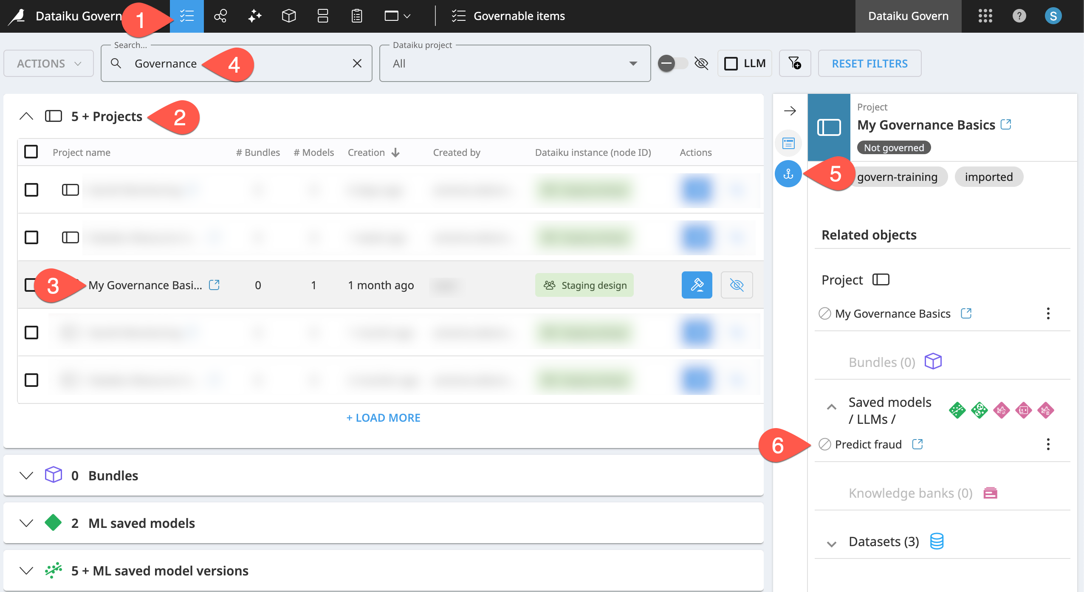
Task: Open the ACTIONS dropdown
Action: (x=48, y=63)
